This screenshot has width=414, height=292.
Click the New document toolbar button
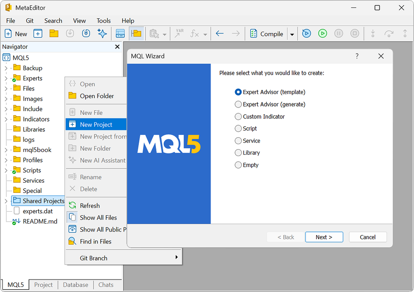click(16, 34)
